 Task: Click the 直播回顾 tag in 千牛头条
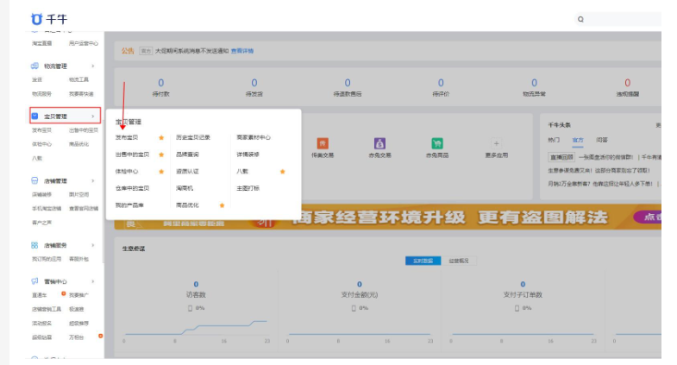pyautogui.click(x=561, y=157)
